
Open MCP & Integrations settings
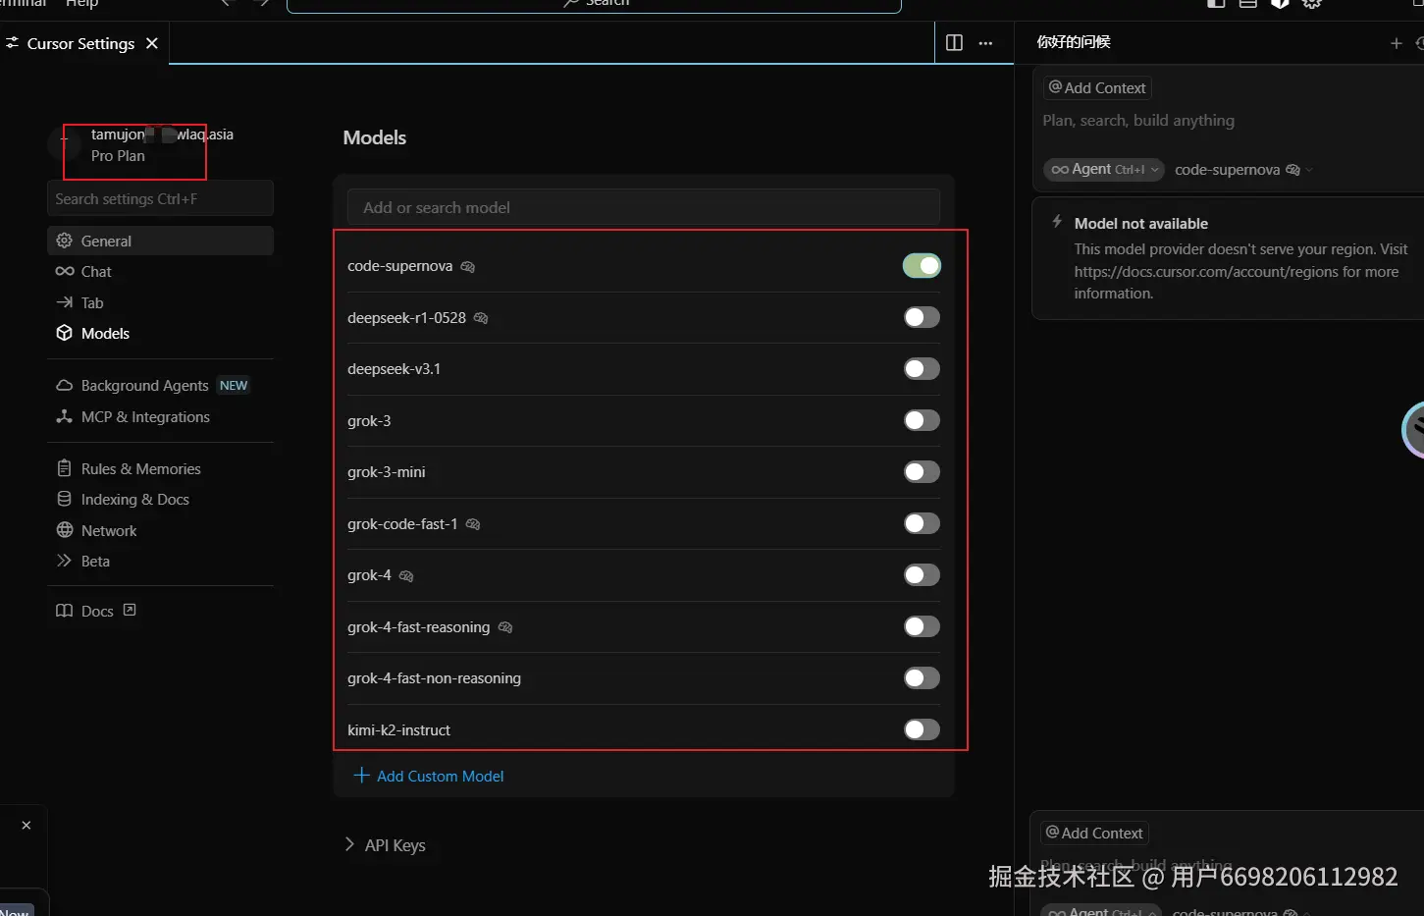[x=160, y=416]
